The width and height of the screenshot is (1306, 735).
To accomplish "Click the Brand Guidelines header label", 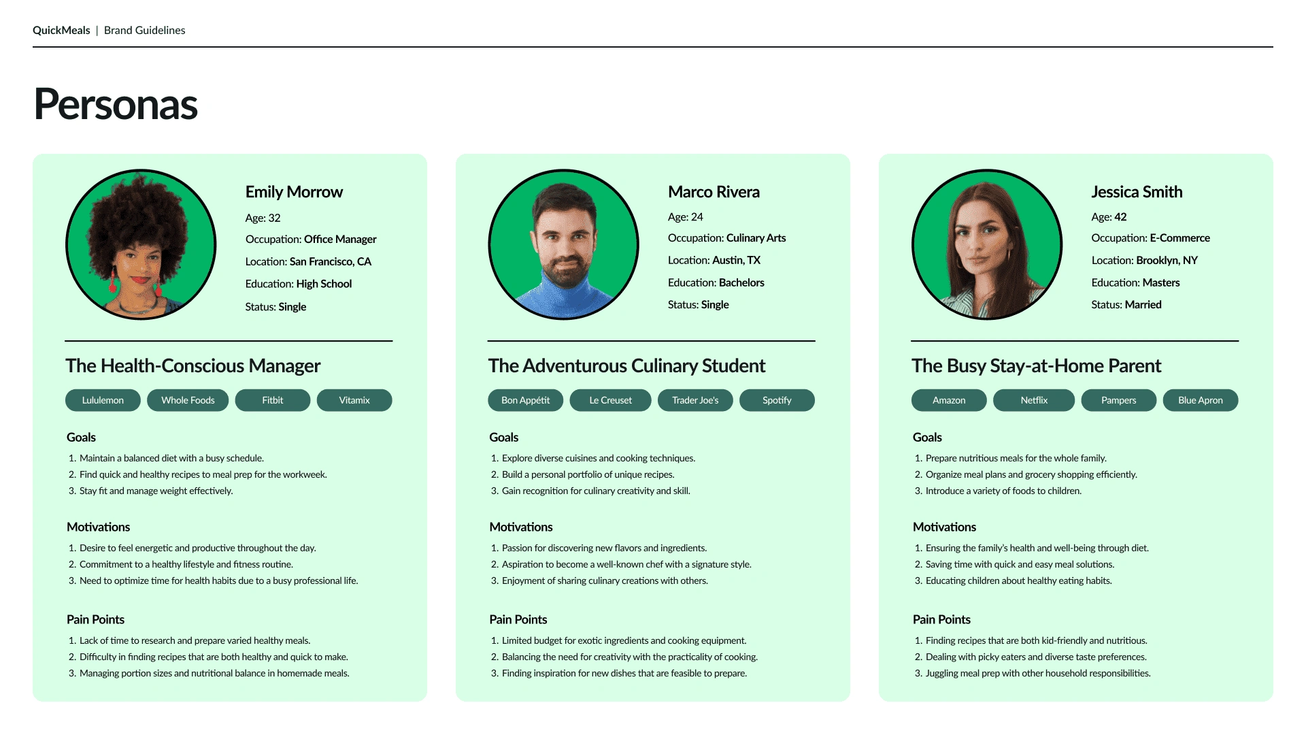I will click(x=144, y=30).
